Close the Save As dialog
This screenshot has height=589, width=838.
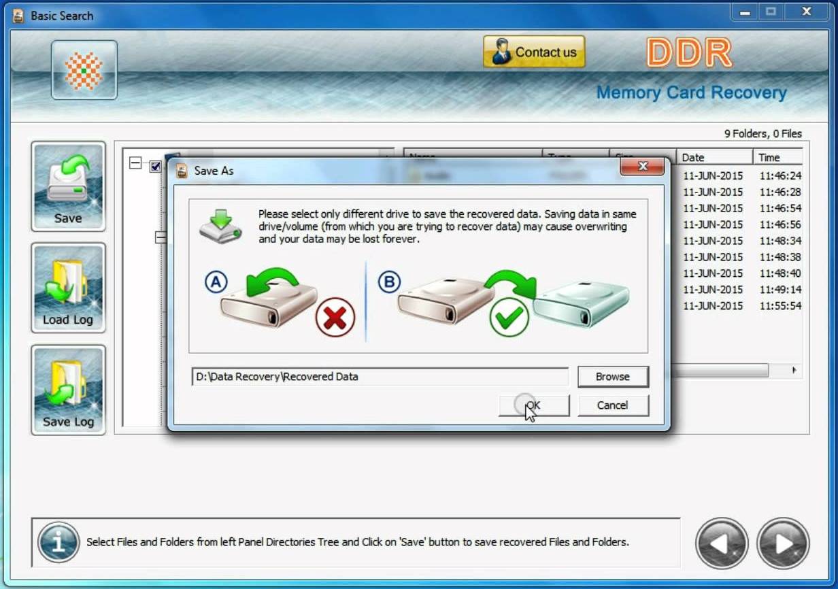[x=642, y=167]
